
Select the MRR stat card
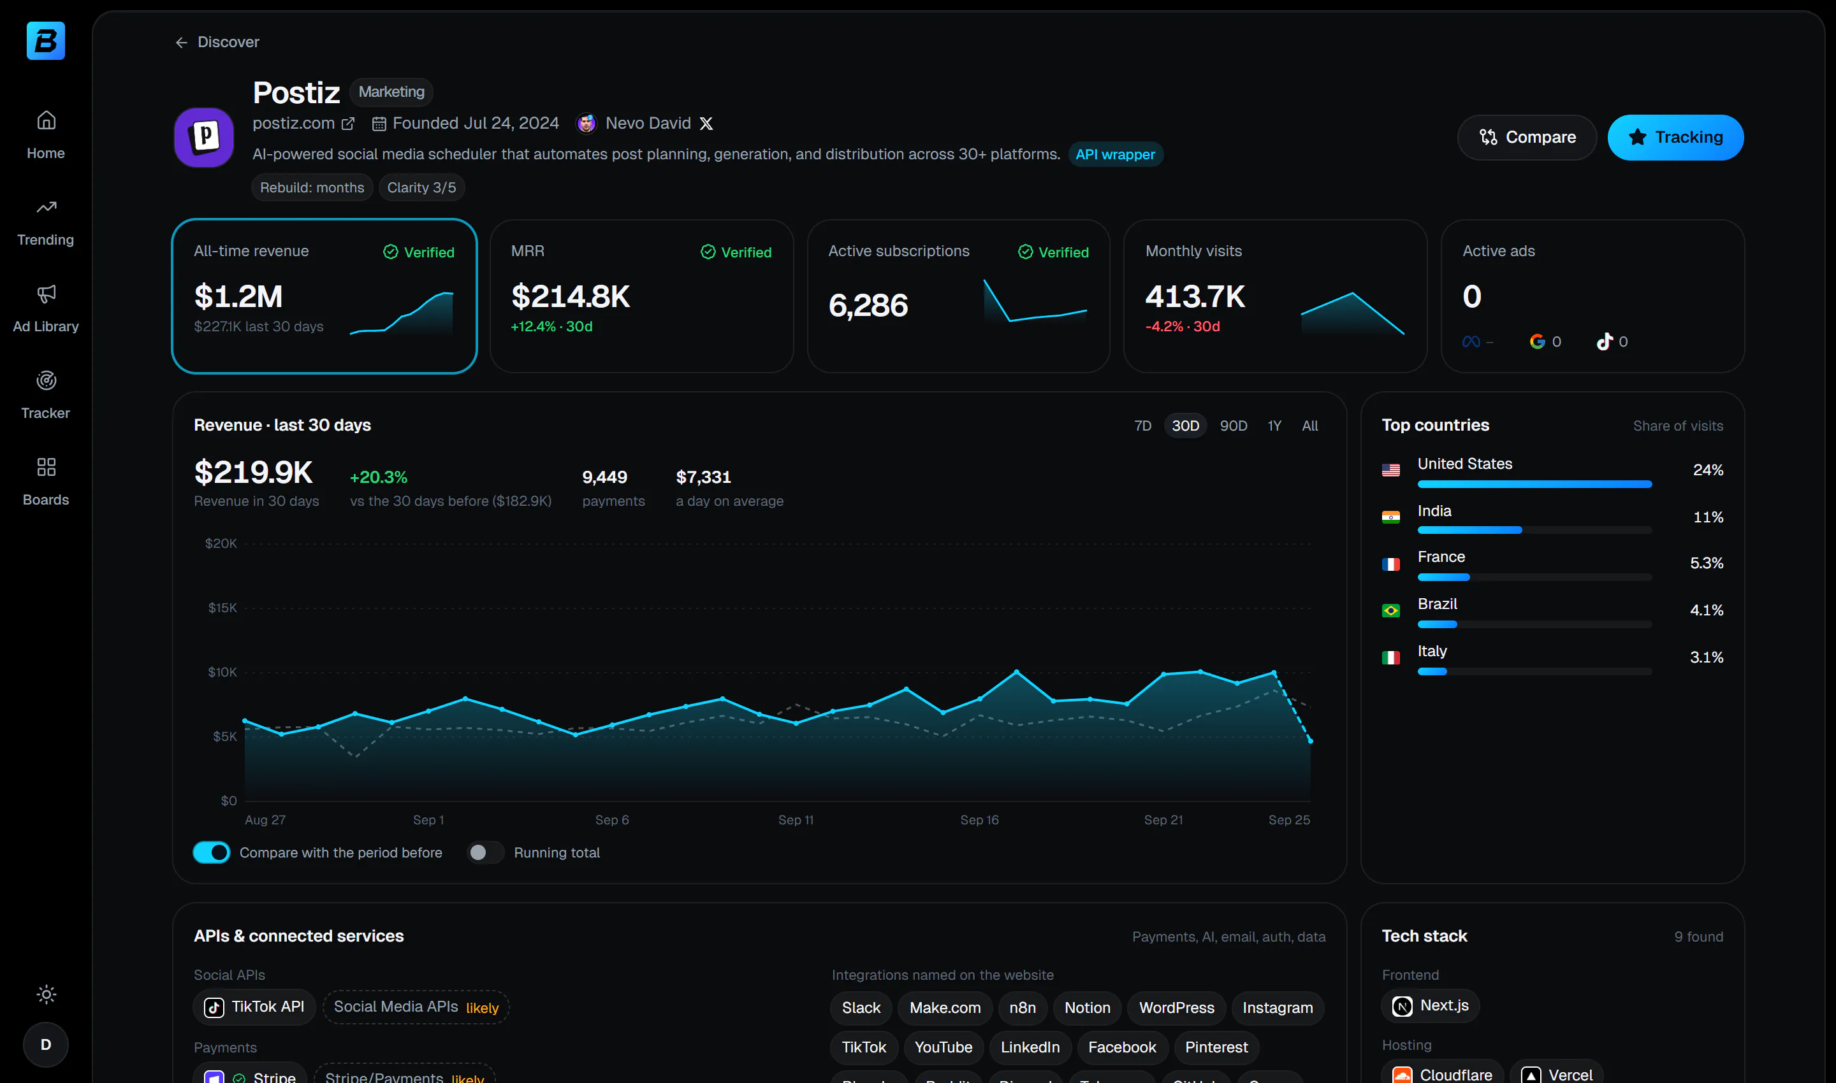pyautogui.click(x=642, y=296)
